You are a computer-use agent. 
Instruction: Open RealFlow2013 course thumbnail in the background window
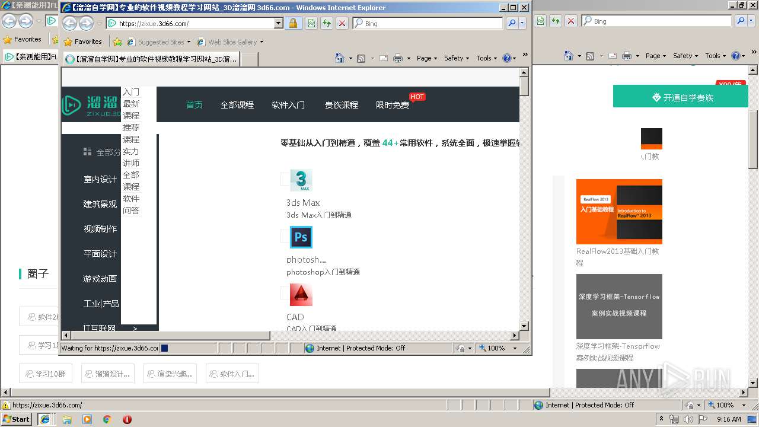[619, 212]
